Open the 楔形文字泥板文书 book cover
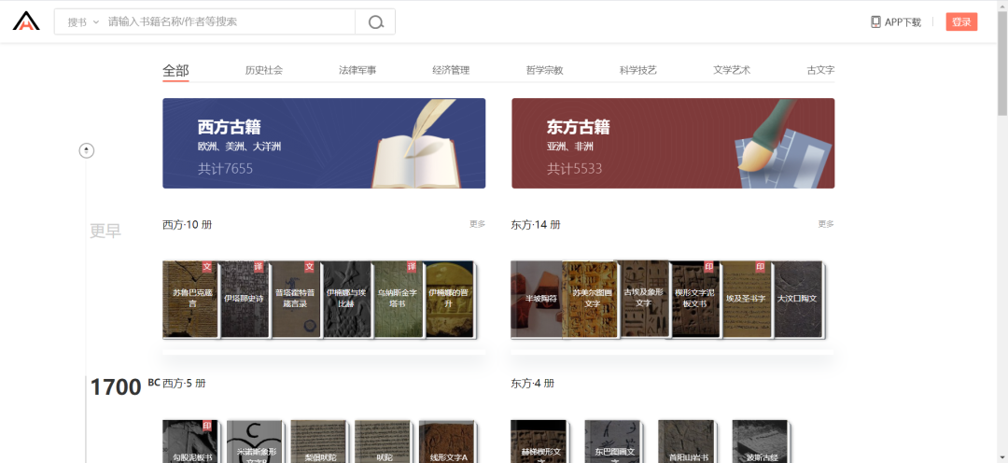Viewport: 1008px width, 463px height. click(695, 299)
